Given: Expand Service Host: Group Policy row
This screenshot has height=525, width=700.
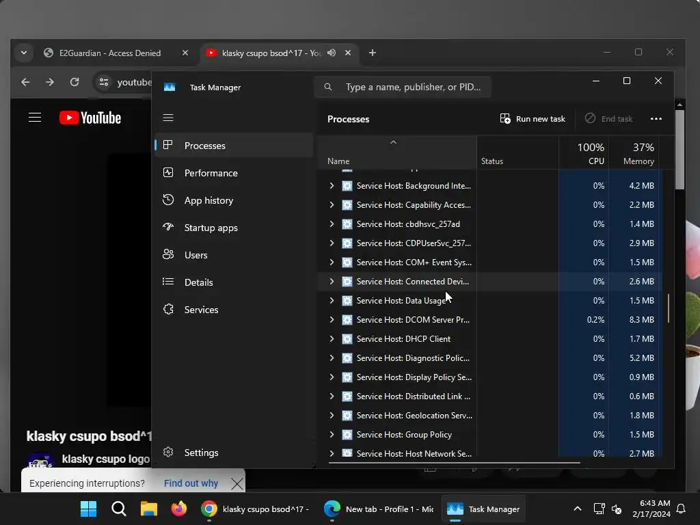Looking at the screenshot, I should [332, 434].
